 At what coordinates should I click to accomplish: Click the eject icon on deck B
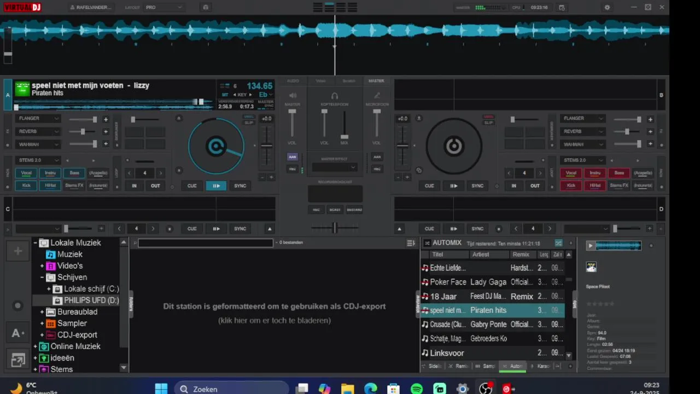(419, 118)
